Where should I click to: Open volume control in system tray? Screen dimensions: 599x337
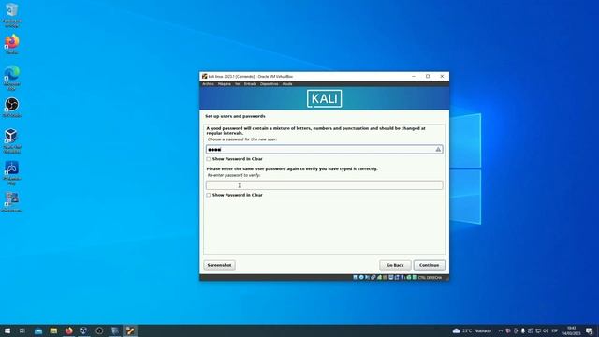pyautogui.click(x=545, y=330)
